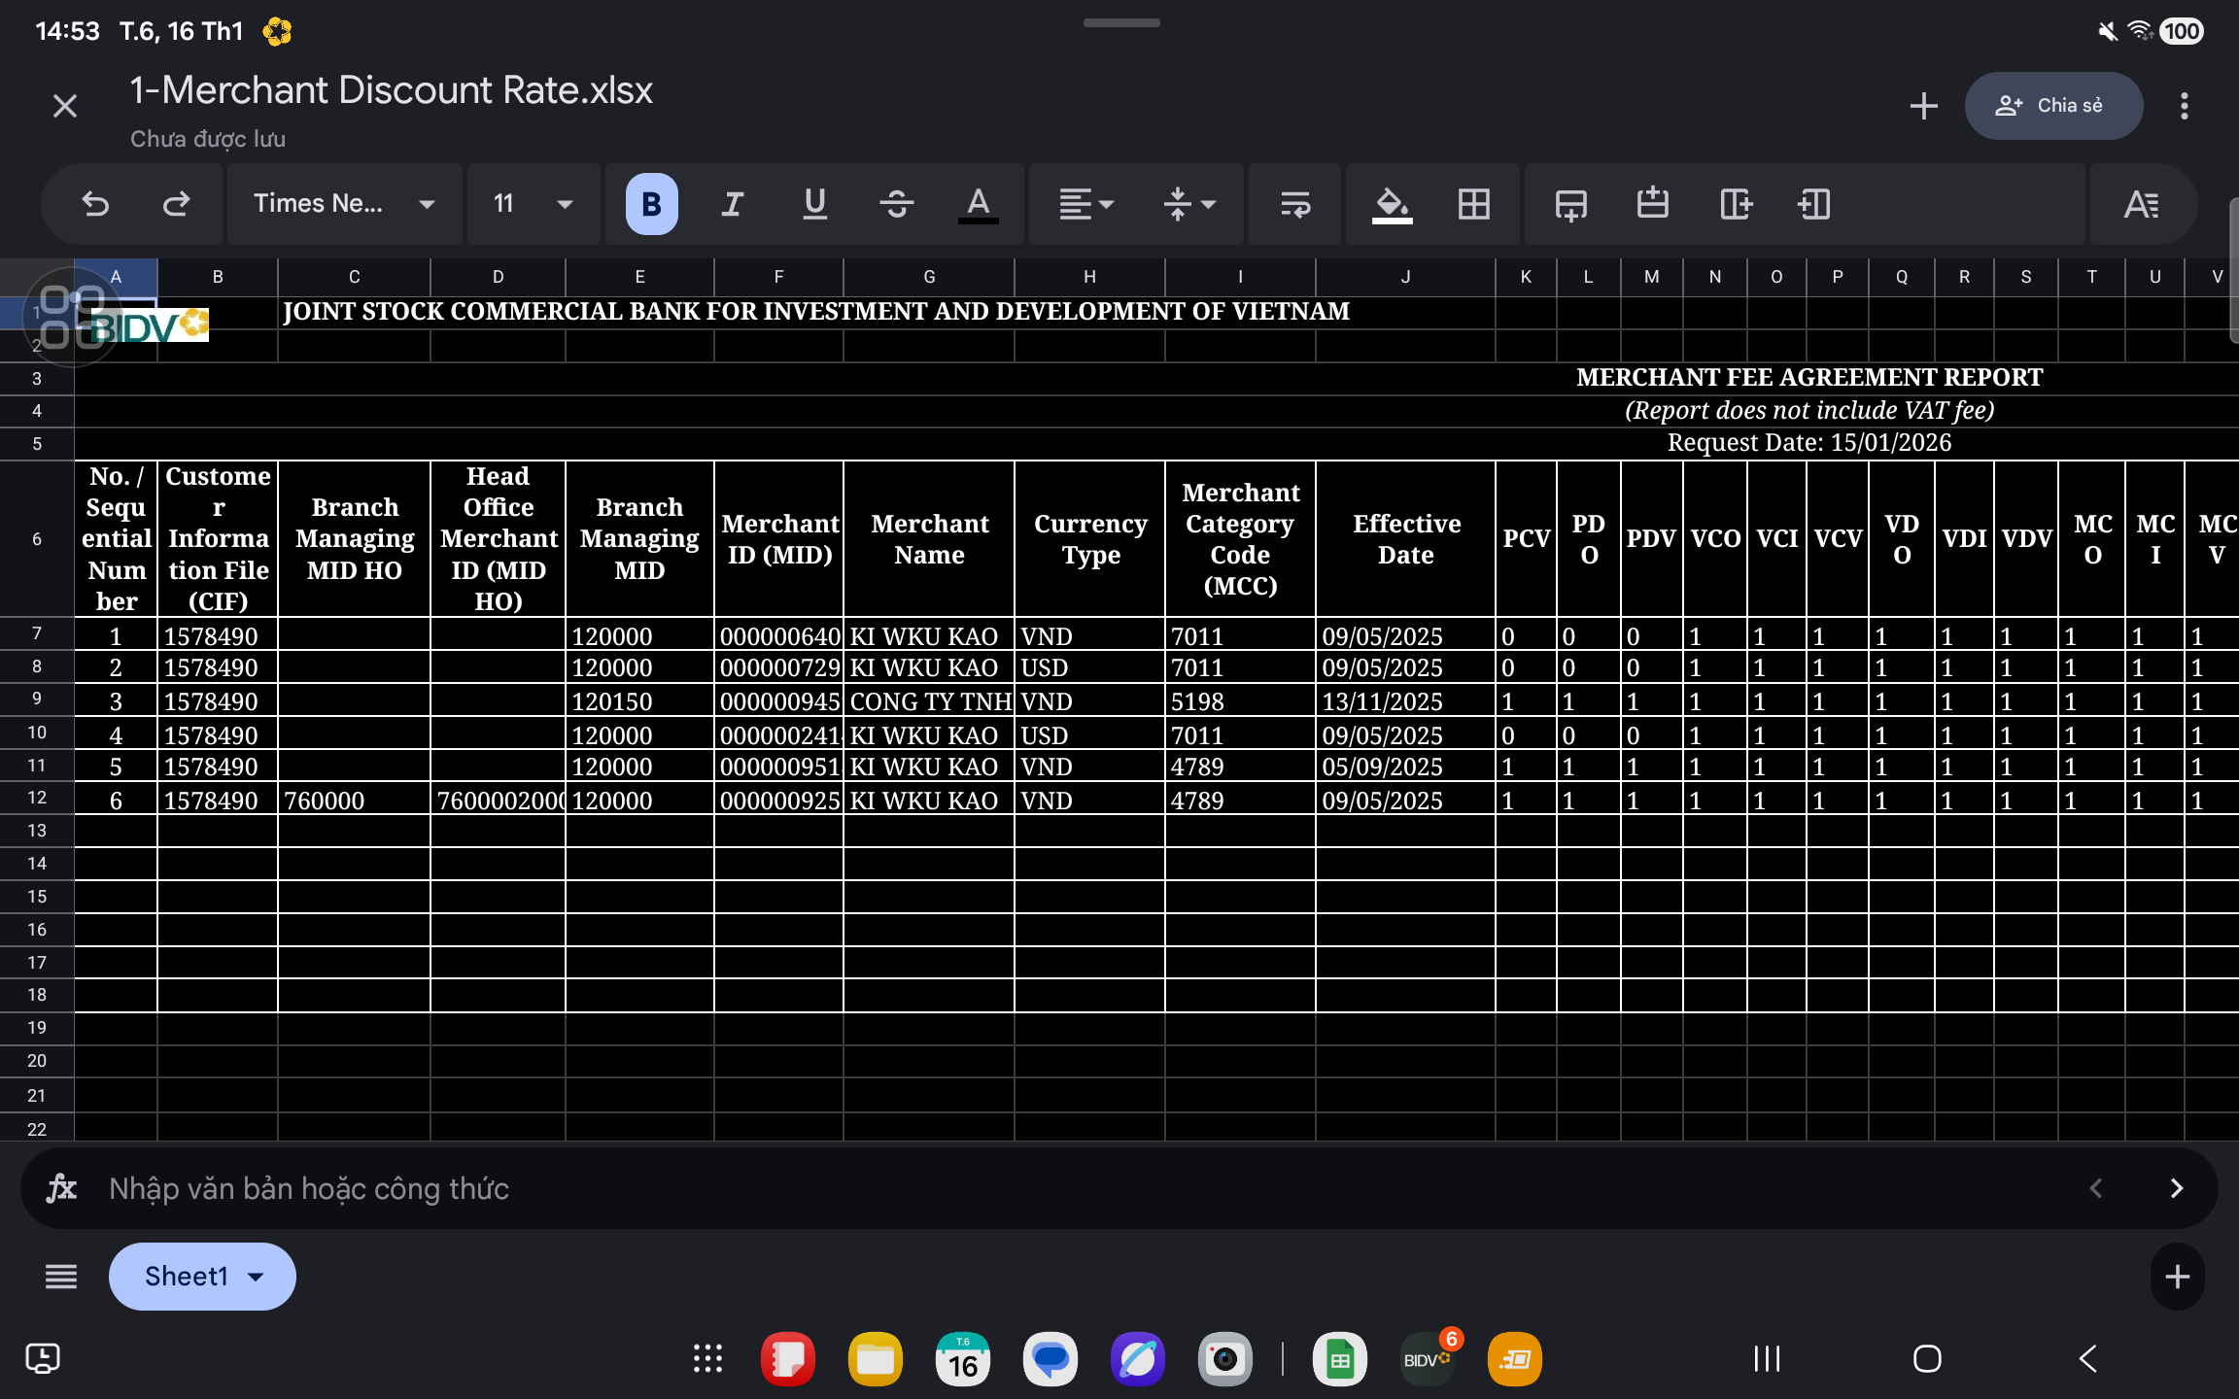Viewport: 2239px width, 1399px height.
Task: Expand horizontal alignment options
Action: (x=1085, y=204)
